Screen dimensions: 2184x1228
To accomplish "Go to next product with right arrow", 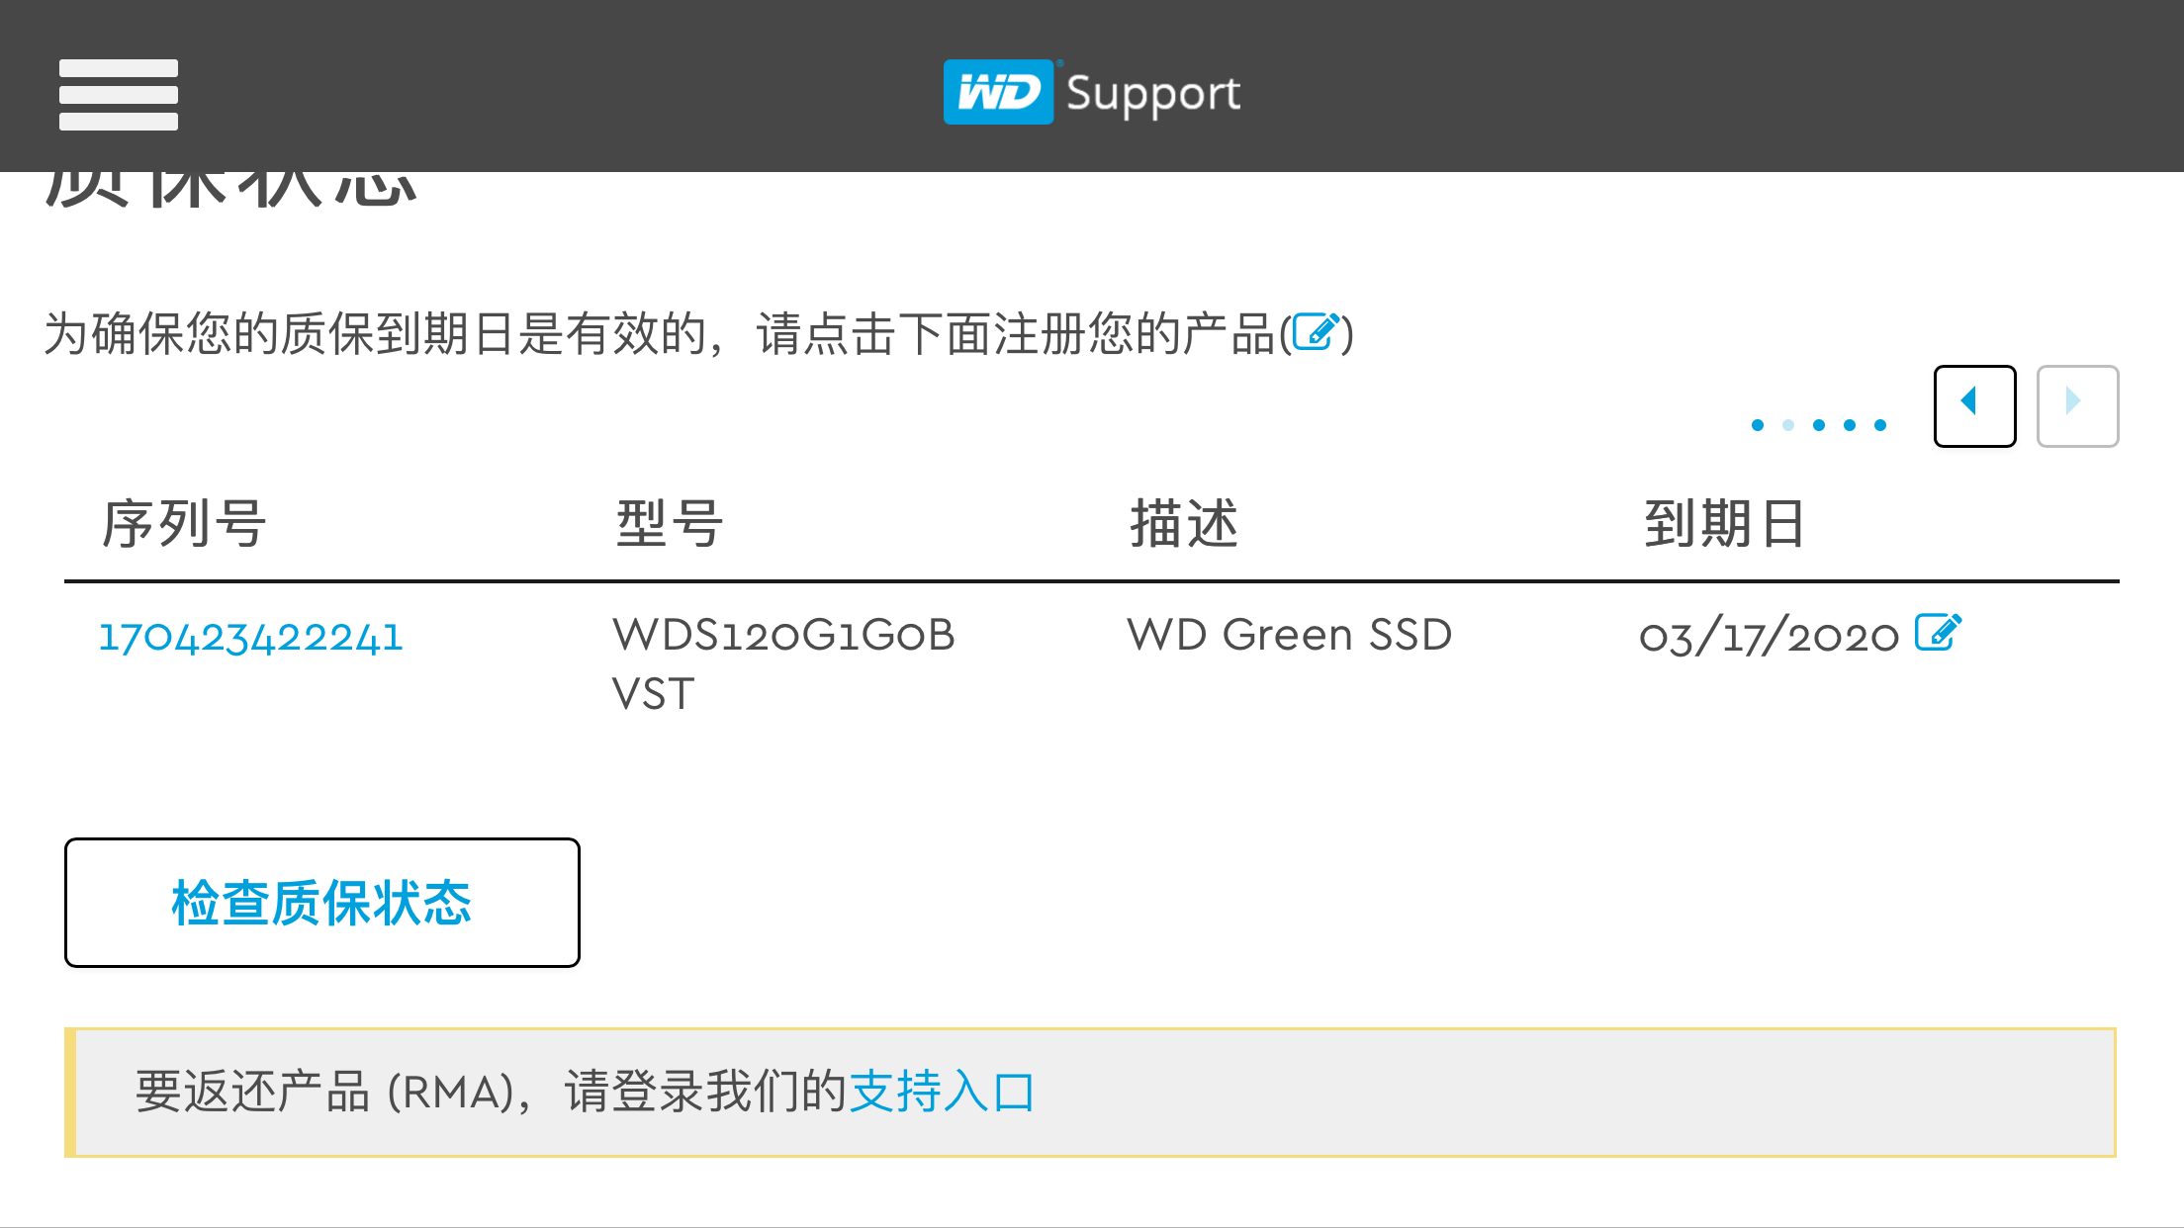I will (2077, 405).
